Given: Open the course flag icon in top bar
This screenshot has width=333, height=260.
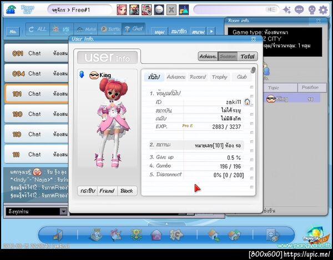Looking at the screenshot, I should [x=184, y=9].
